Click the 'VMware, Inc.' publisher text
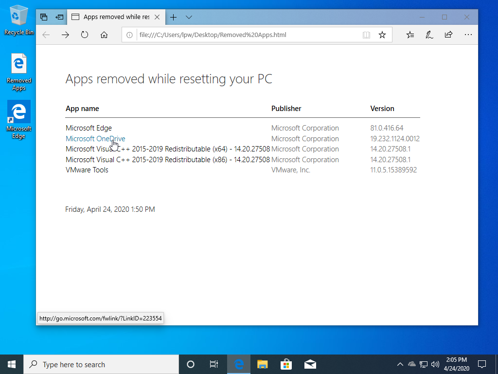This screenshot has width=498, height=374. (x=291, y=170)
